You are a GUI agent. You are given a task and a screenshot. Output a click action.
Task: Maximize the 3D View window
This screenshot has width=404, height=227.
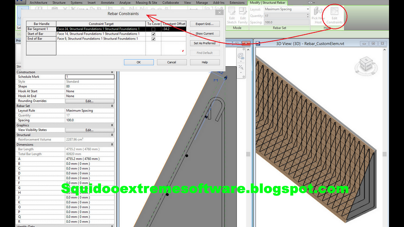[x=373, y=43]
